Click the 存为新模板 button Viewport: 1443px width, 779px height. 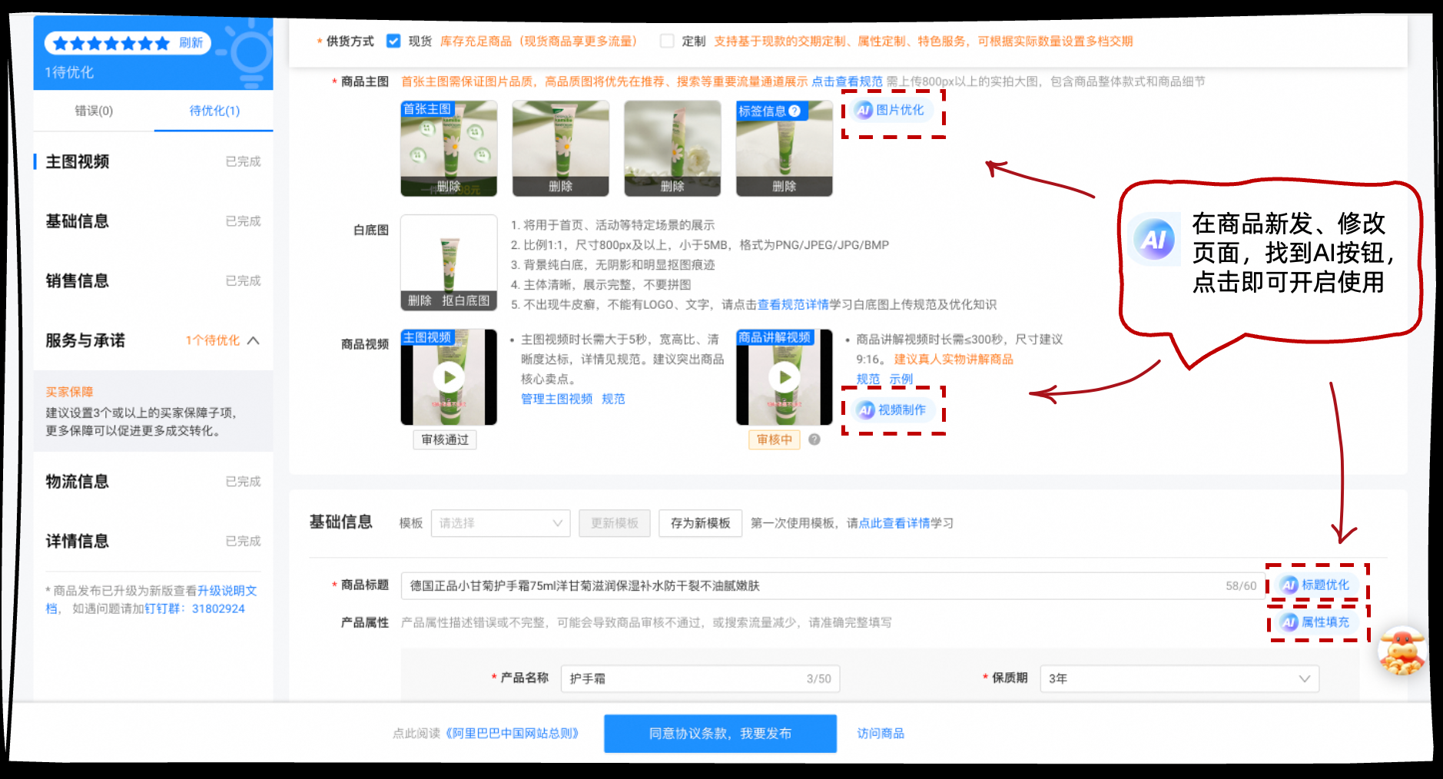point(700,523)
